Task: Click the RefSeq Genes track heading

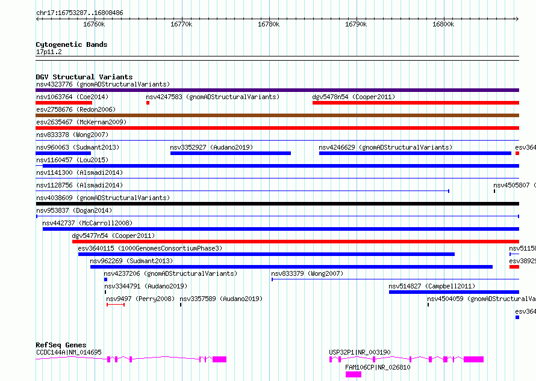Action: [x=61, y=345]
